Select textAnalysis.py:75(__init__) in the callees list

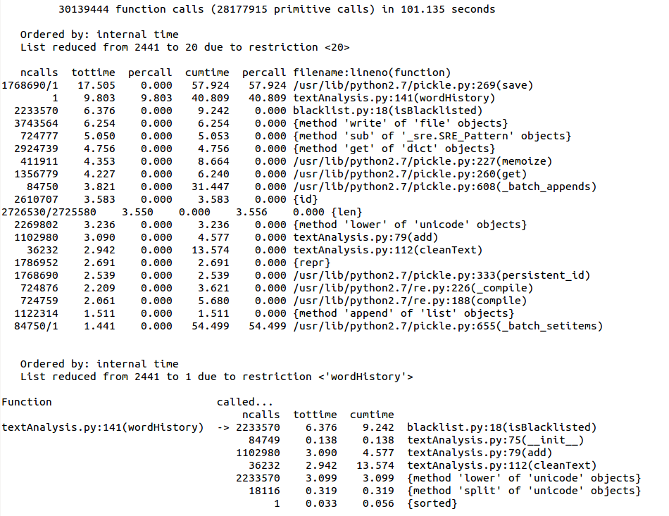pyautogui.click(x=495, y=440)
